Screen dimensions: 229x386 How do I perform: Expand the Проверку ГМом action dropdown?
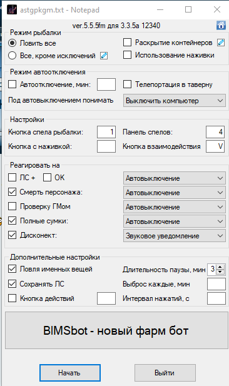tap(175, 207)
